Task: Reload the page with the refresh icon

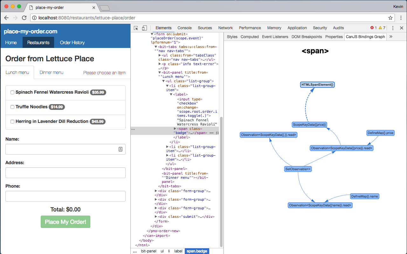Action: tap(24, 18)
